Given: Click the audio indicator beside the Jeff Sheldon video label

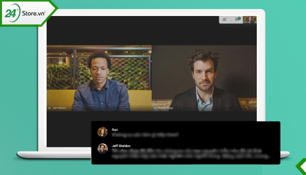Looking at the screenshot, I should point(49,108).
